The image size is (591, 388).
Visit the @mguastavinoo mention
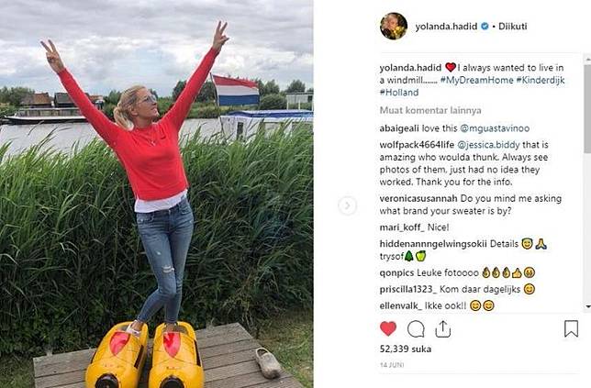tap(495, 128)
